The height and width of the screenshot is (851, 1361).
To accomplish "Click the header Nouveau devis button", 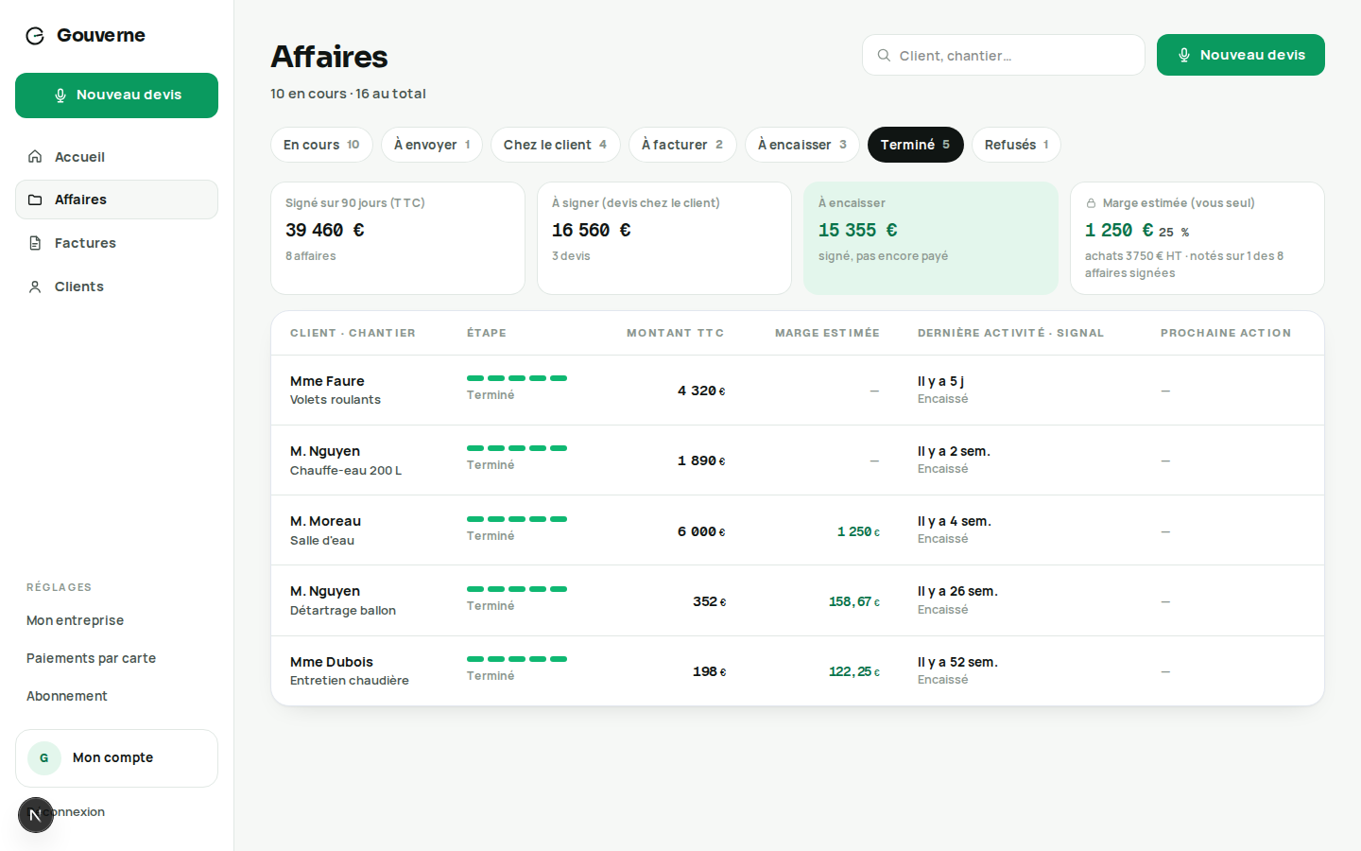I will pos(1241,55).
